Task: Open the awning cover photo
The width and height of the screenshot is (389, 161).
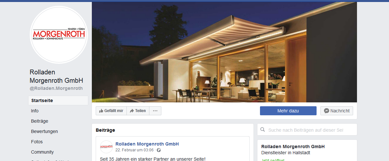Action: (x=224, y=52)
